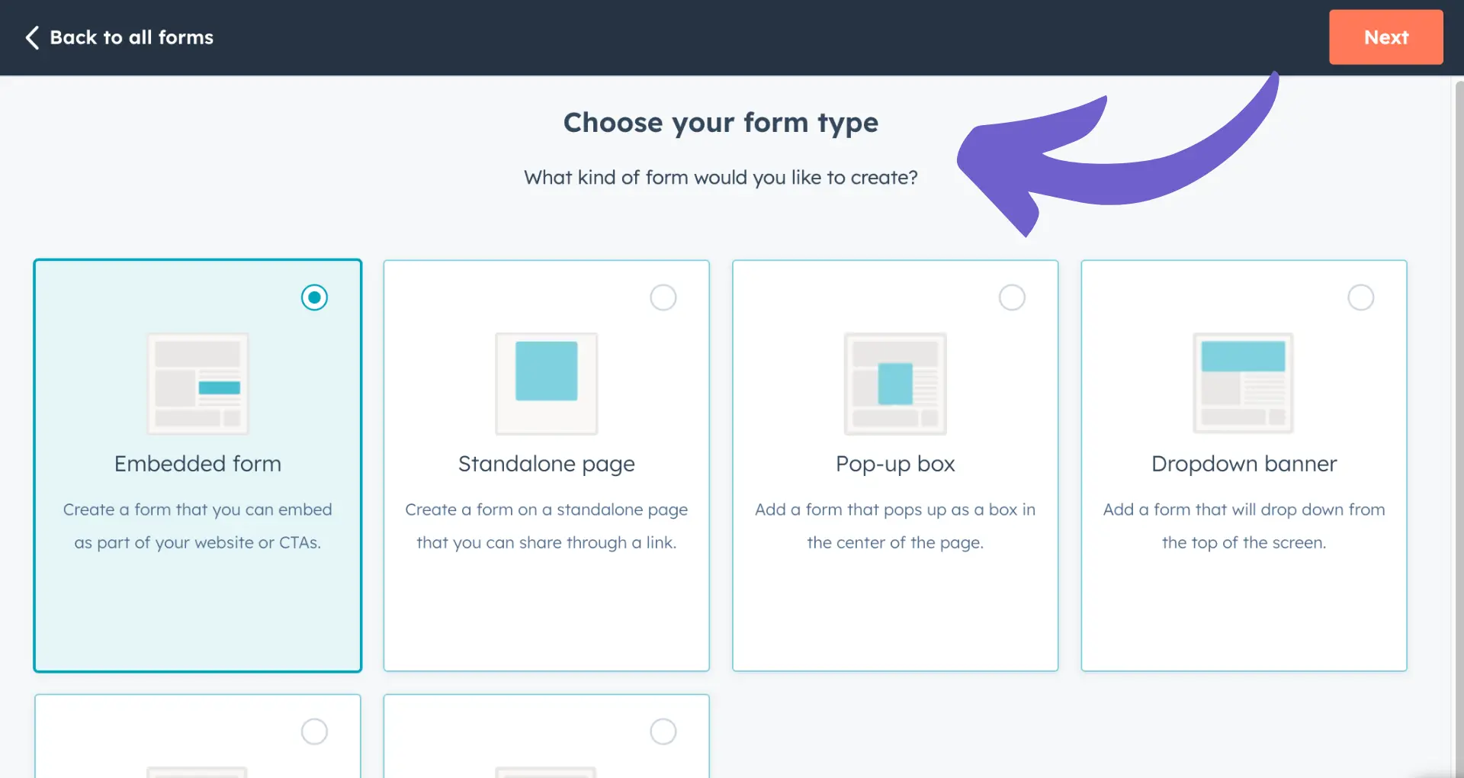Click the "Standalone page" title text
The image size is (1464, 778).
coord(547,464)
